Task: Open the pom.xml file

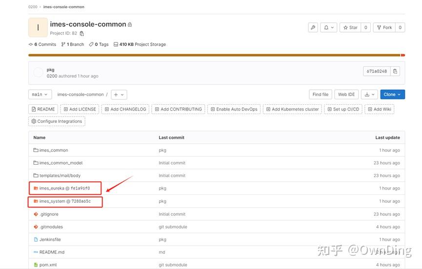Action: point(48,265)
